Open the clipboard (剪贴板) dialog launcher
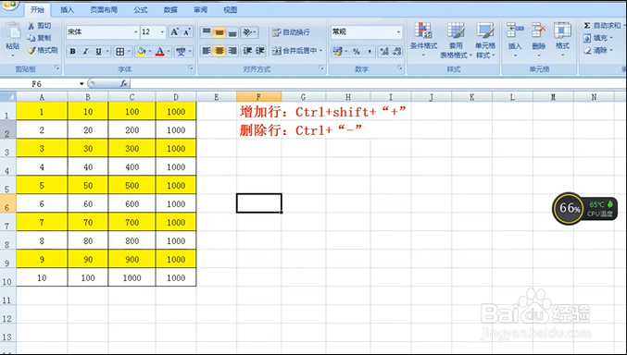 (57, 68)
